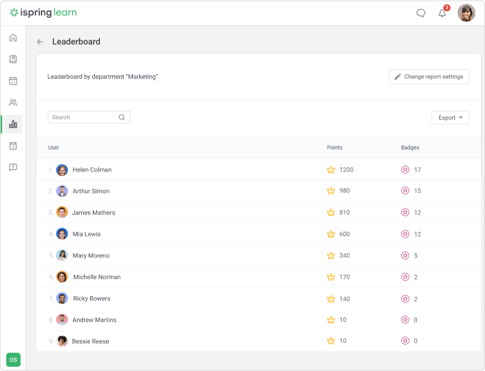Click the badge icon in Ricky Bowers' row
This screenshot has height=371, width=485.
tap(405, 299)
